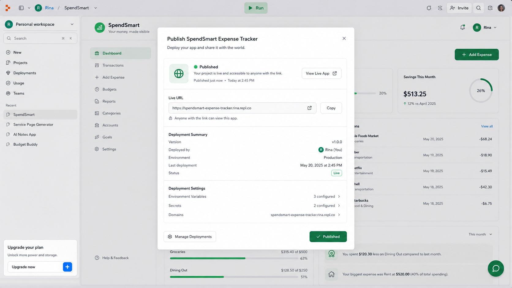This screenshot has height=288, width=512.
Task: Click the Live URL text field
Action: coord(242,108)
